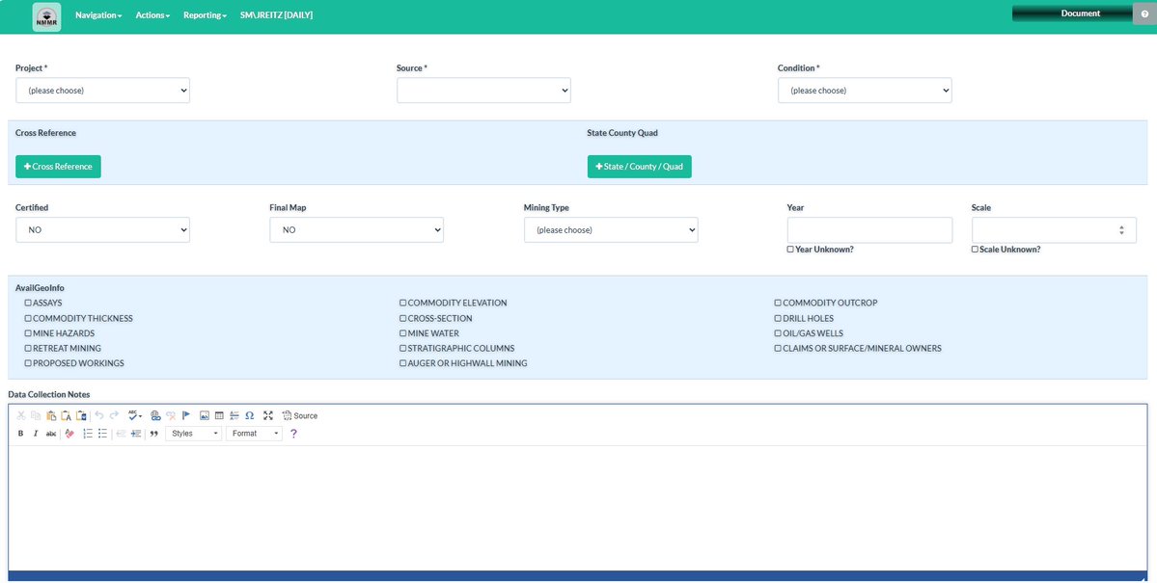
Task: Click the block quote icon
Action: click(x=154, y=434)
